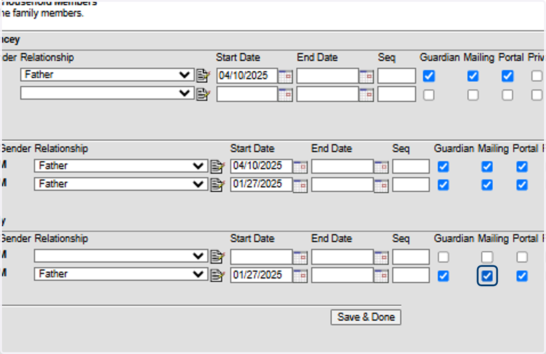Check Mailing on top section's blank row

tap(473, 95)
